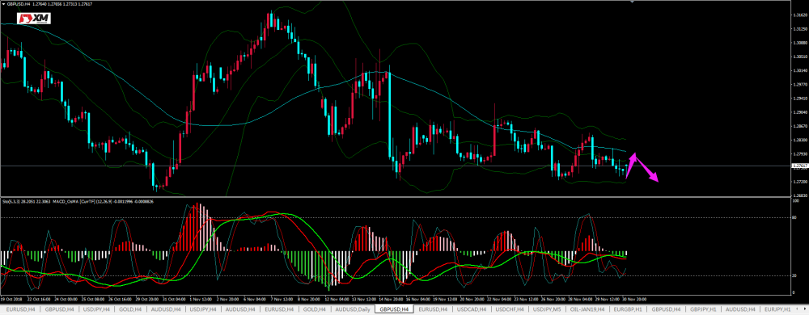Open the USDCHF,H4 chart tab
The width and height of the screenshot is (809, 315).
click(x=510, y=309)
